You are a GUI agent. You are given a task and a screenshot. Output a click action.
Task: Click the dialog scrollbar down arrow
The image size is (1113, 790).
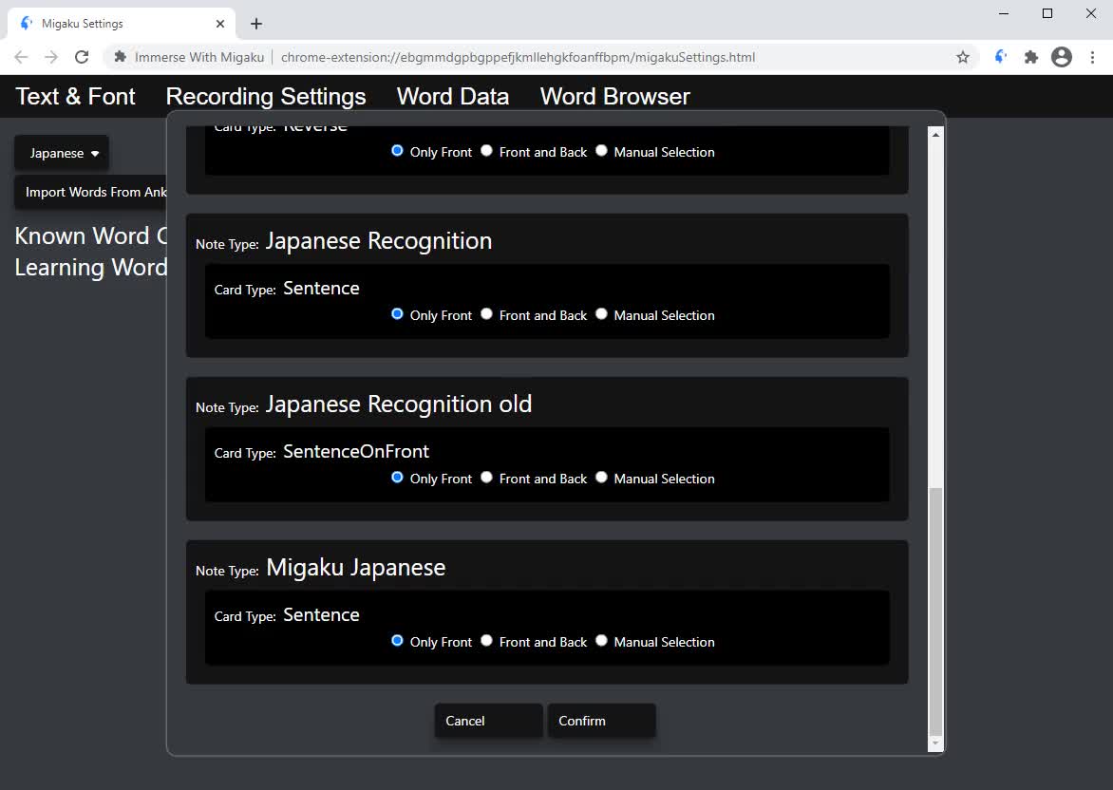[x=935, y=743]
